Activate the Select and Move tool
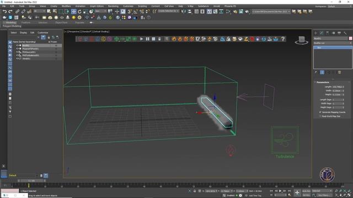Screen dimensions: 353x198 coord(73,12)
